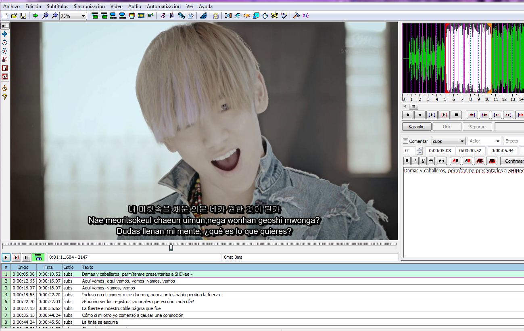Open the file Properties notepad icon
Screen dimensions: 524x331
172,16
